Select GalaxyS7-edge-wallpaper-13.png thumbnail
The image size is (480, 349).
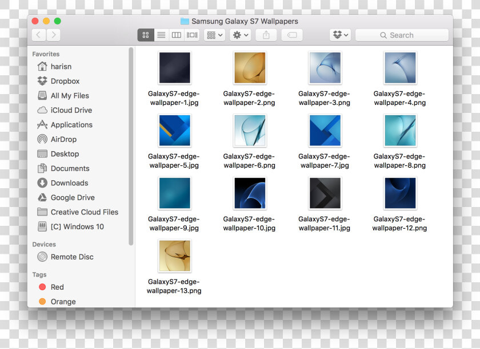174,256
